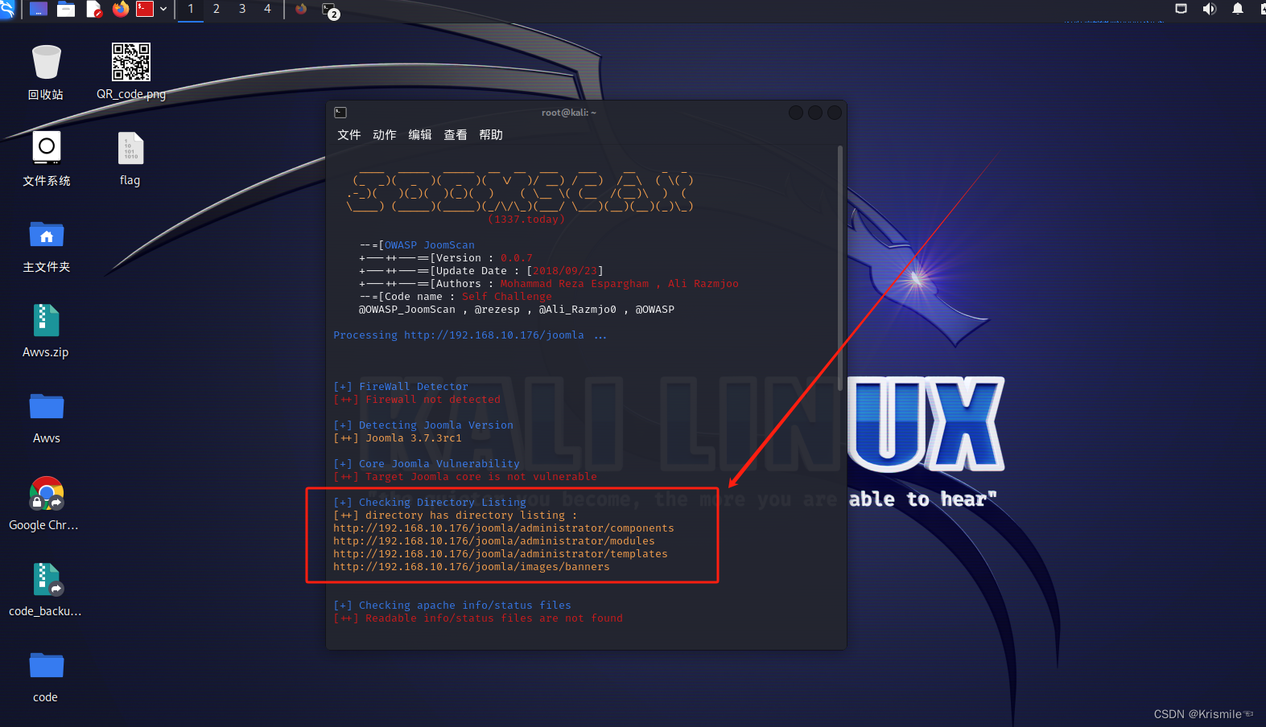
Task: Click the terminal vertical scrollbar
Action: pyautogui.click(x=840, y=268)
